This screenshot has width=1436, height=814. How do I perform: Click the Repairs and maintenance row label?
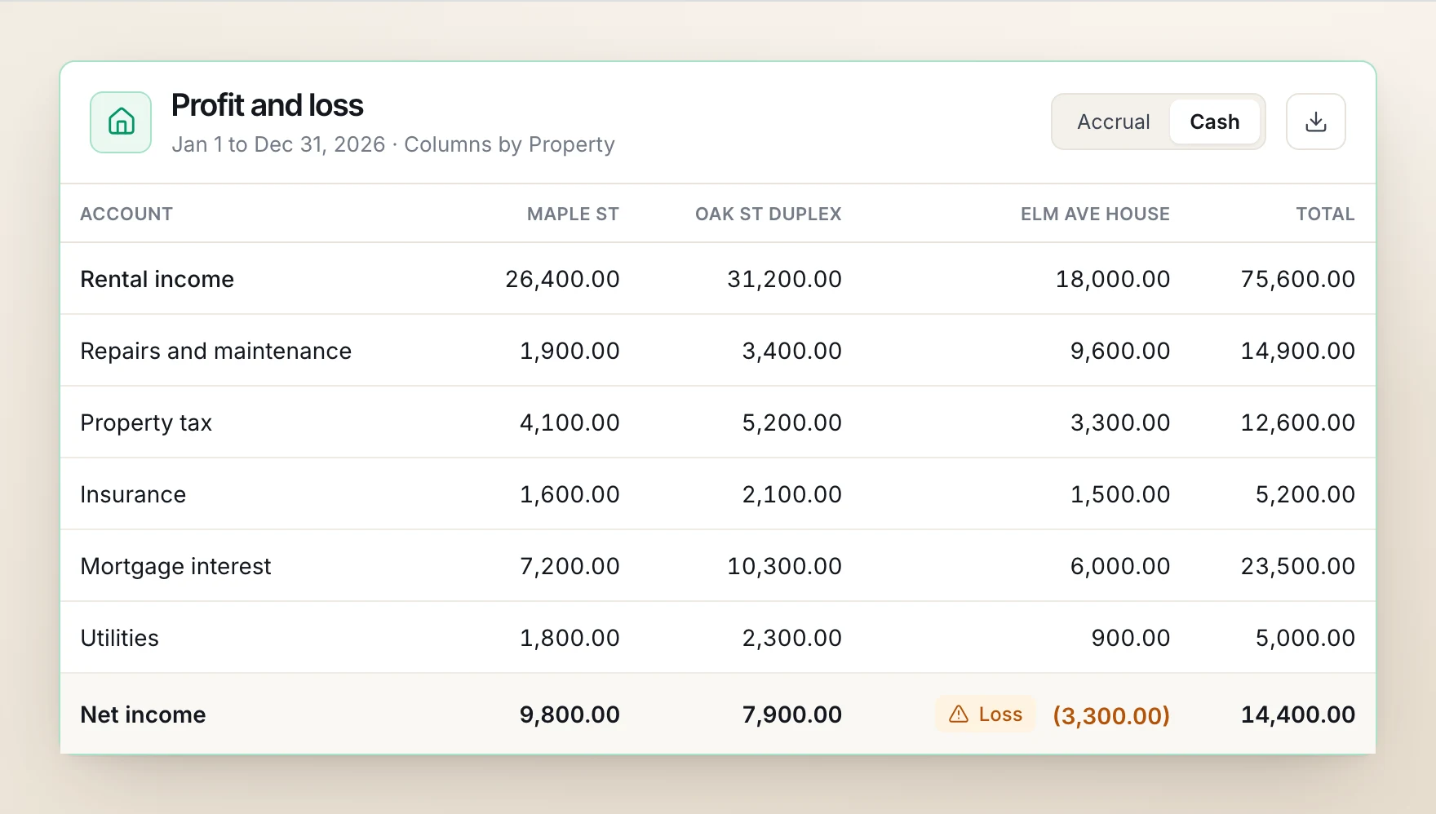click(x=216, y=351)
